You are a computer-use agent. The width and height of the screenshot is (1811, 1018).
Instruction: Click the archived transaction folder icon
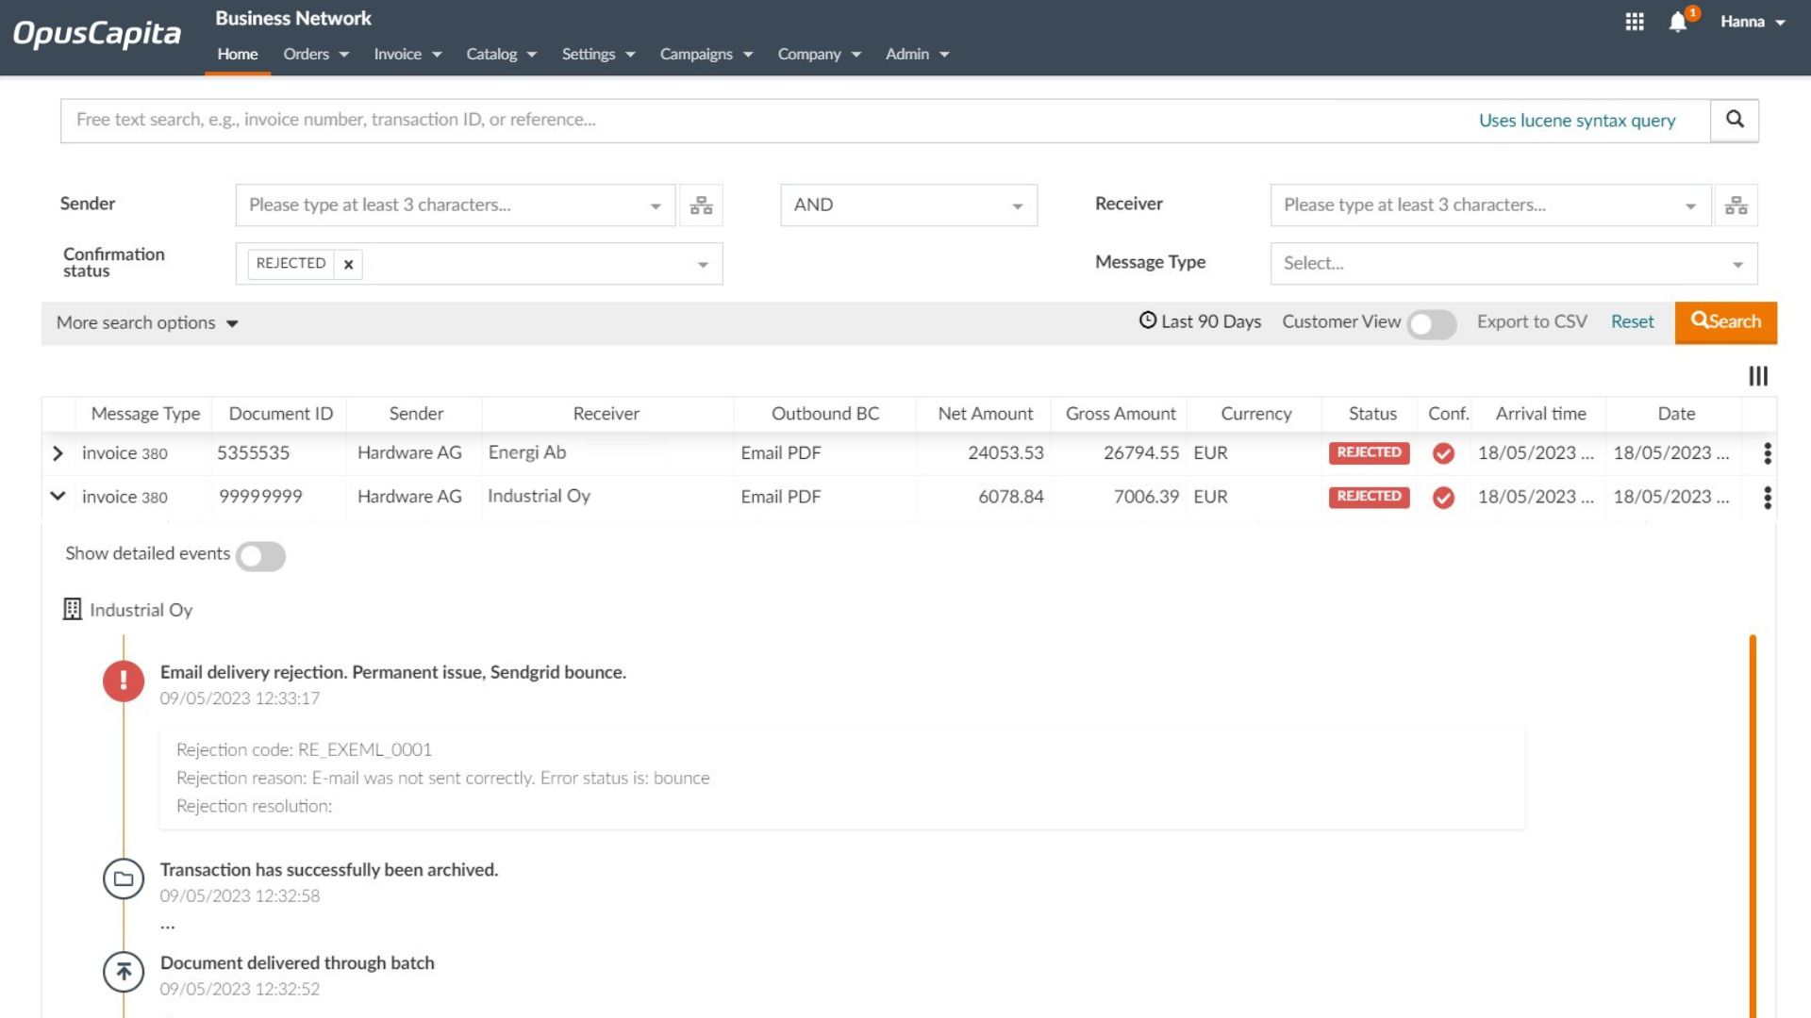123,878
